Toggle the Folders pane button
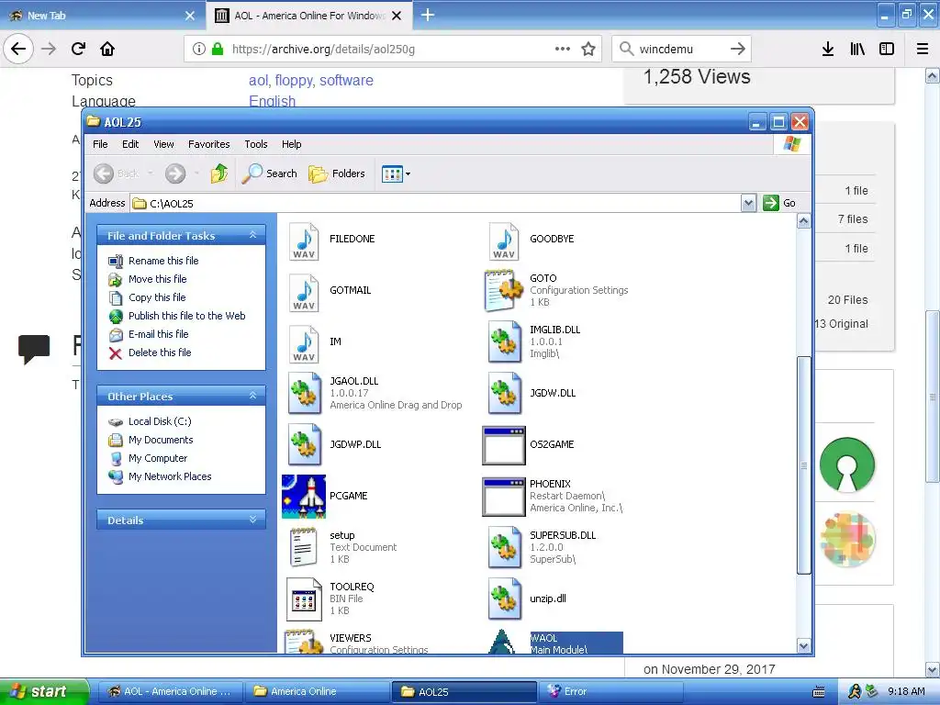 tap(337, 173)
